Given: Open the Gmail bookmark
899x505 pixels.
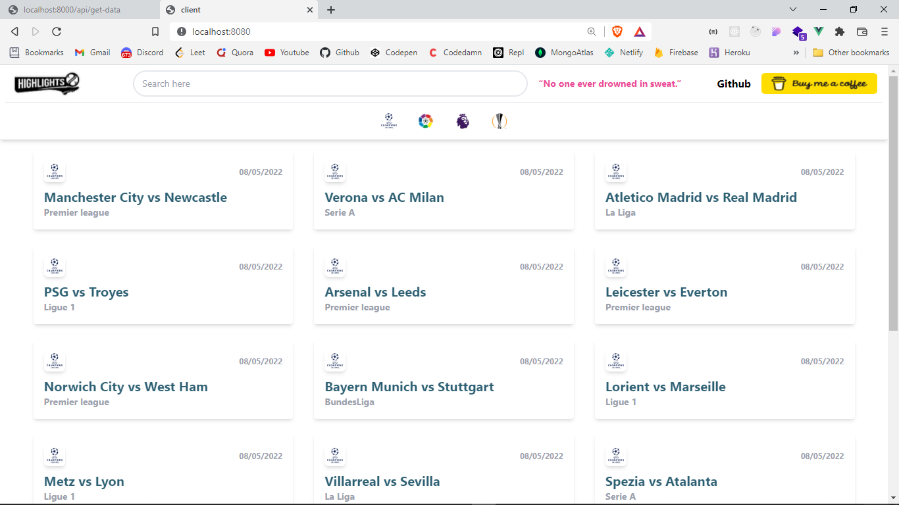Looking at the screenshot, I should (92, 53).
